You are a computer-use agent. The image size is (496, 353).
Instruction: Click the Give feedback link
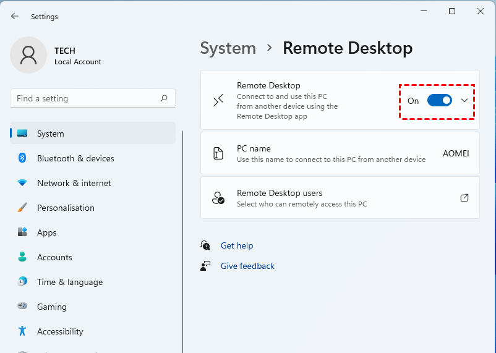[x=247, y=266]
